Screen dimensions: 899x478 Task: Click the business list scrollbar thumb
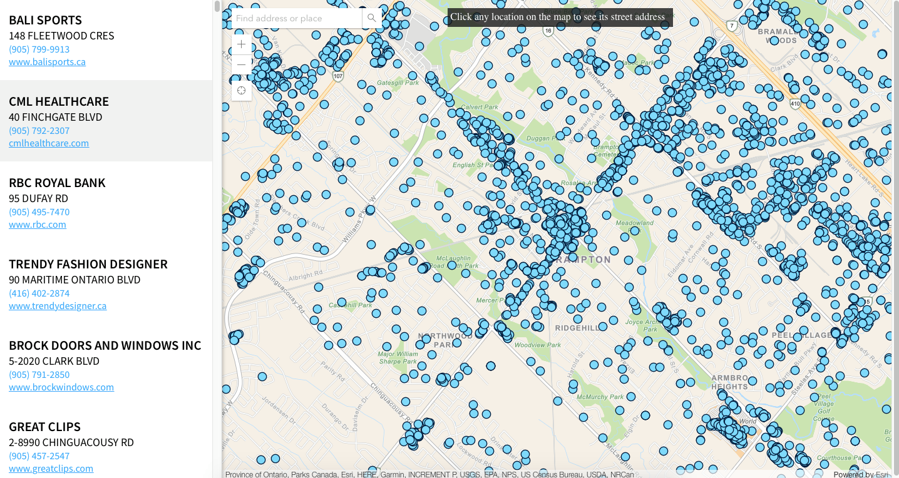(x=217, y=6)
